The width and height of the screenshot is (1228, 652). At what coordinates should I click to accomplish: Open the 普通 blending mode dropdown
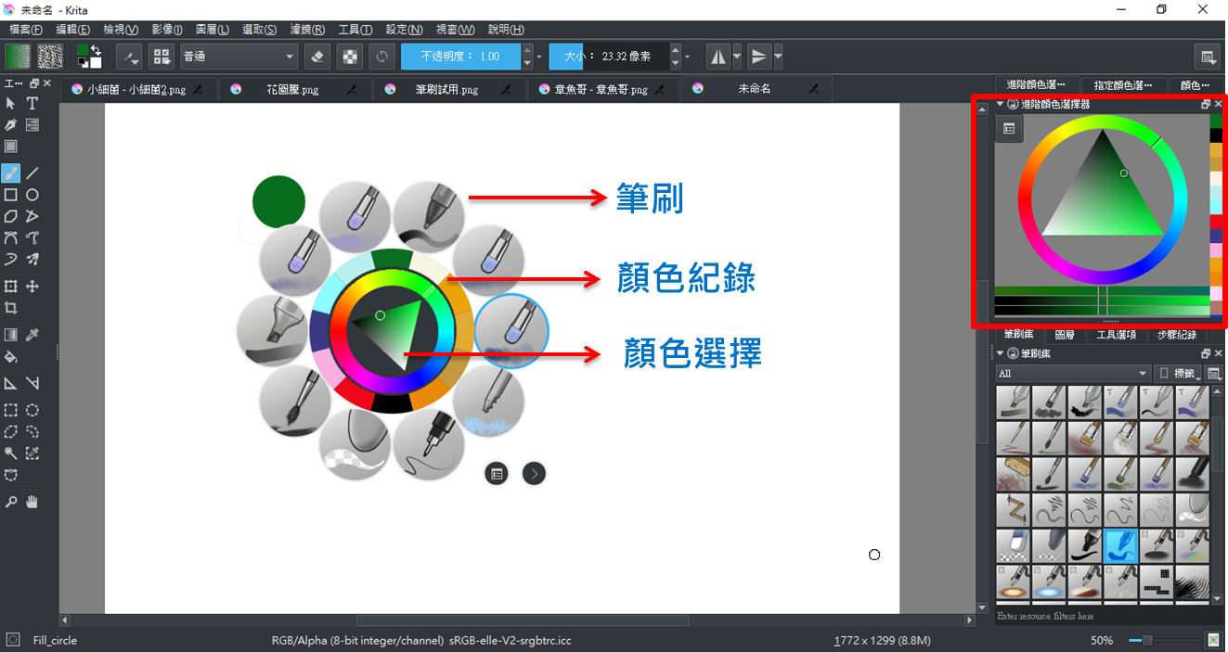pyautogui.click(x=239, y=57)
